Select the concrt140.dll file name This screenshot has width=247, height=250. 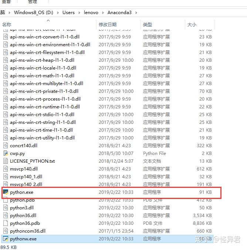pos(24,146)
